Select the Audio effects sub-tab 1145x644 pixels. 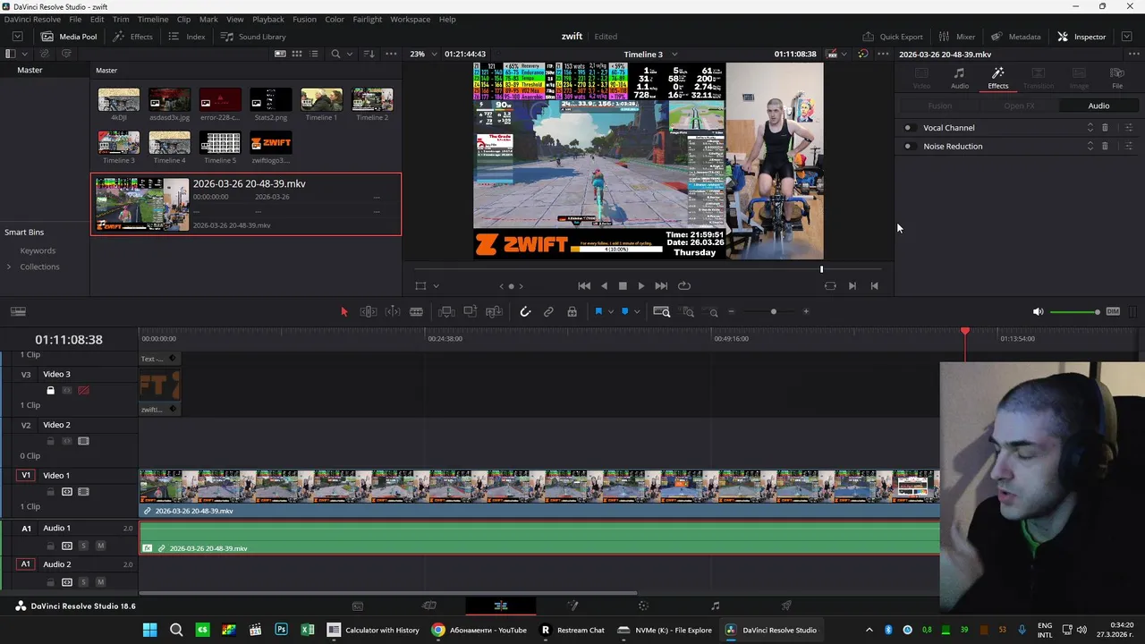tap(1098, 106)
